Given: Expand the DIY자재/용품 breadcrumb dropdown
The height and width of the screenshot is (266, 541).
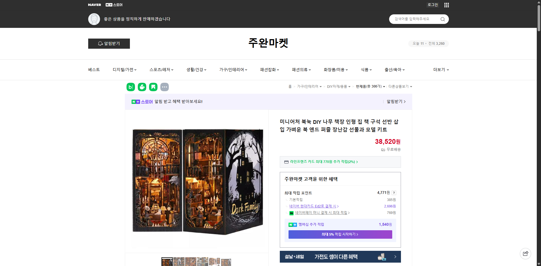Looking at the screenshot, I should (350, 86).
